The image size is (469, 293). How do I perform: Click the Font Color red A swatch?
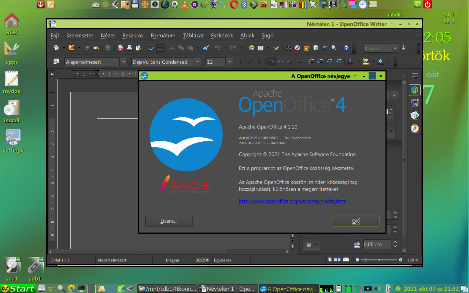(x=350, y=62)
